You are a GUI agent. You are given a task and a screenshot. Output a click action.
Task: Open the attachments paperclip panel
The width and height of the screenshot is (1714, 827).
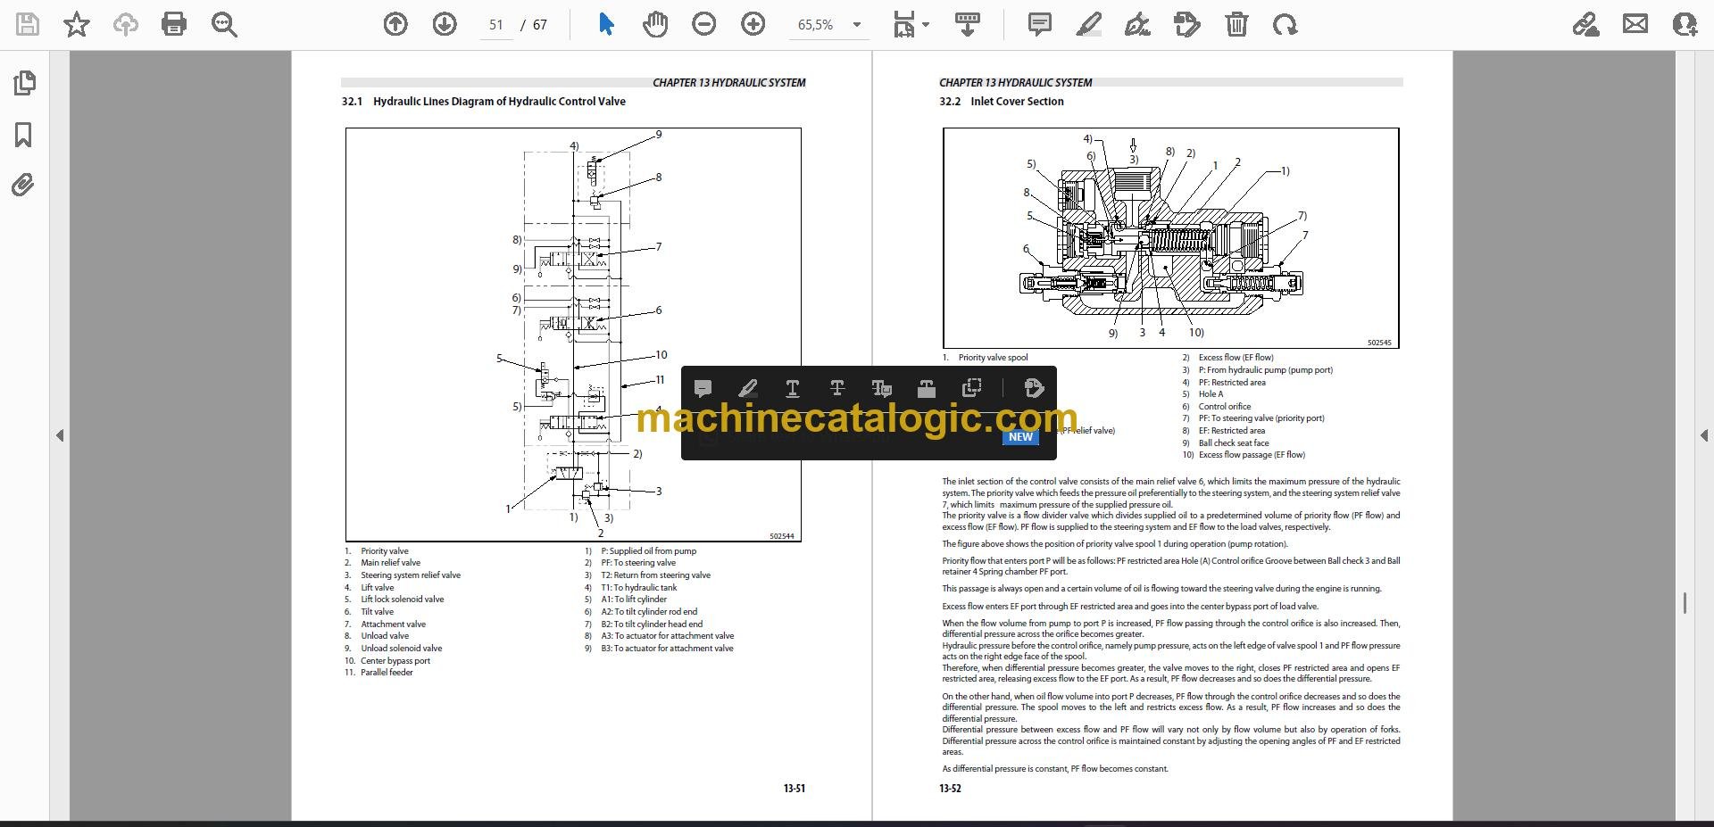pyautogui.click(x=23, y=185)
